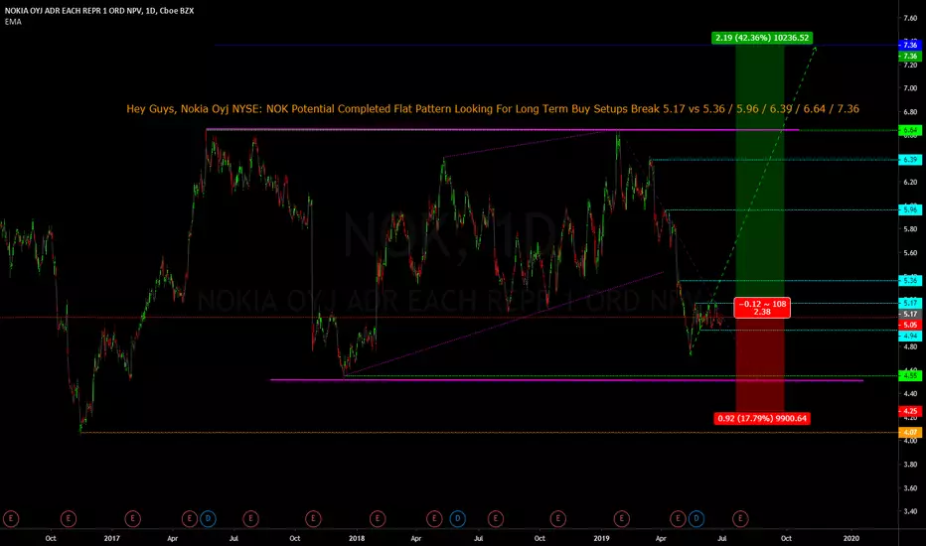
Task: Click the red 4.25 stop price label
Action: [909, 411]
